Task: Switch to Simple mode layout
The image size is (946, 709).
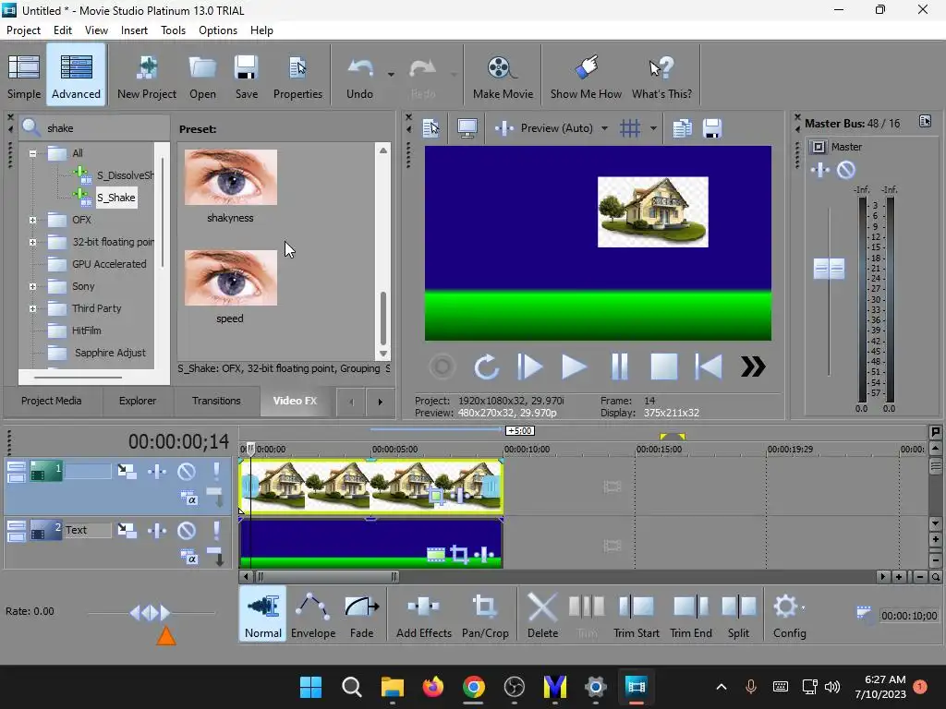Action: point(24,76)
